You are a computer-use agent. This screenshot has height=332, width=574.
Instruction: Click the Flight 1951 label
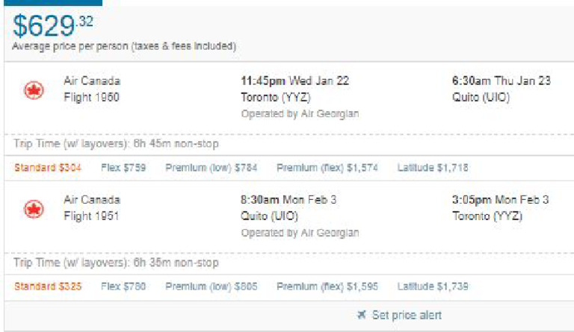[91, 216]
